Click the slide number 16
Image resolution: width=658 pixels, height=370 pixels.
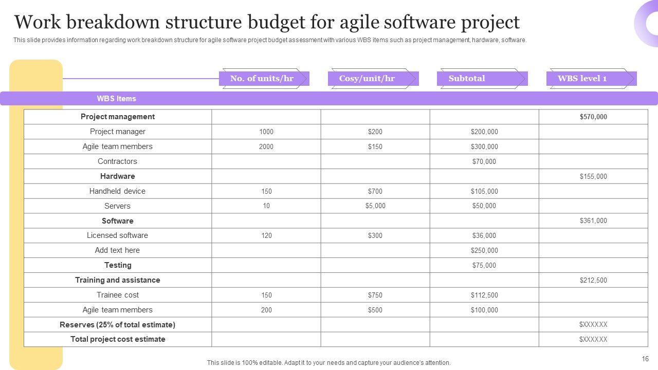pos(645,359)
